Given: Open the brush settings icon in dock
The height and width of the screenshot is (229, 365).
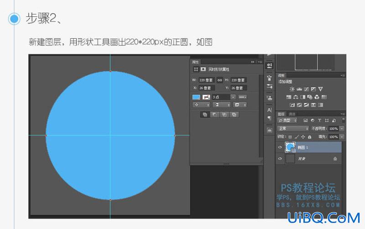Looking at the screenshot, I should tap(270, 86).
